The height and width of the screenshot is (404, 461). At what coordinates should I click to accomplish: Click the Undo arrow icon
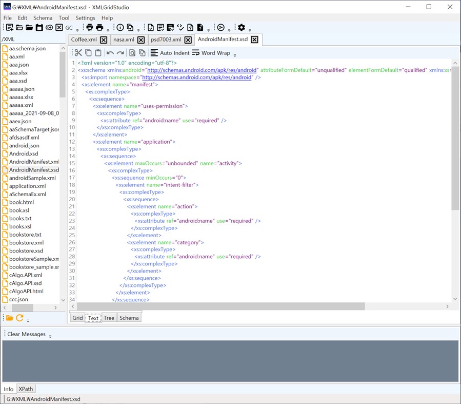pyautogui.click(x=110, y=53)
